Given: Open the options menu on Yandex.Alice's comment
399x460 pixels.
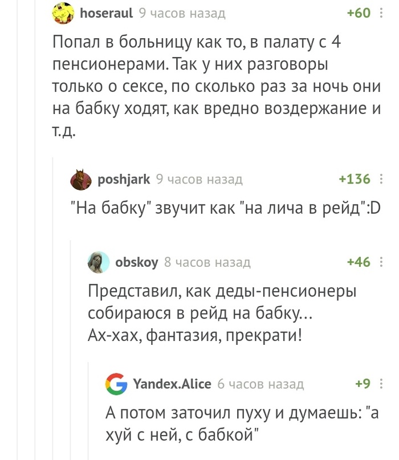Looking at the screenshot, I should pyautogui.click(x=381, y=384).
